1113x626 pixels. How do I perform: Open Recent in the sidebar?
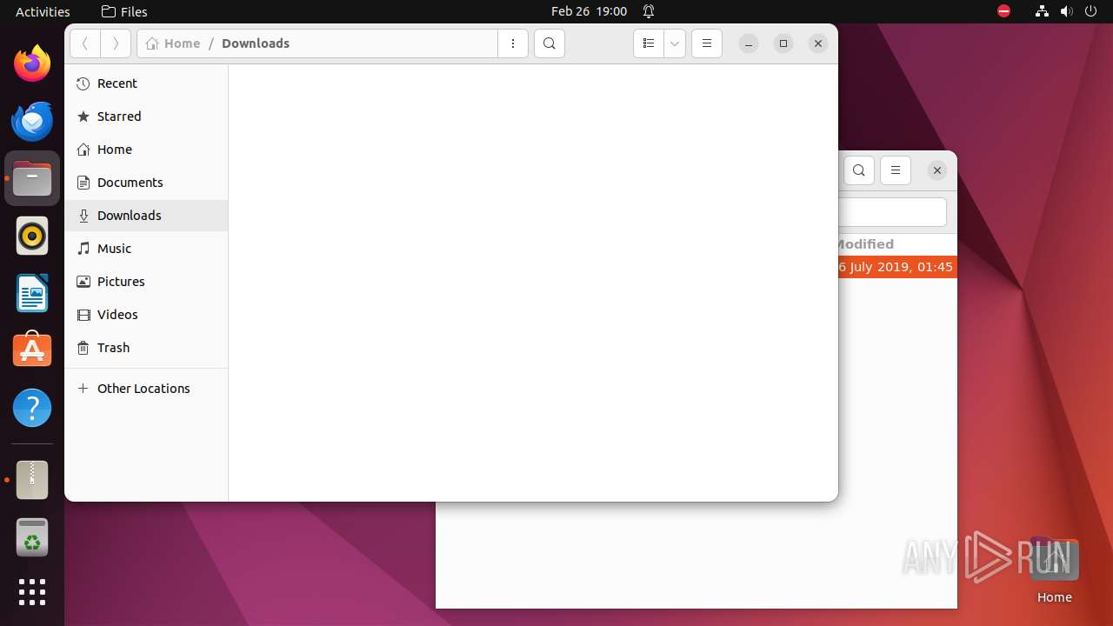pyautogui.click(x=146, y=83)
